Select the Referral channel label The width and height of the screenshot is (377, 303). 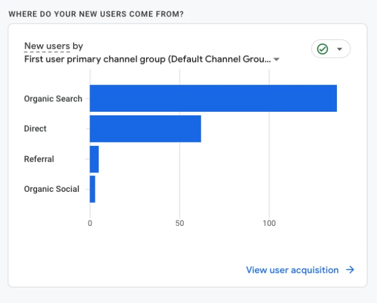39,159
